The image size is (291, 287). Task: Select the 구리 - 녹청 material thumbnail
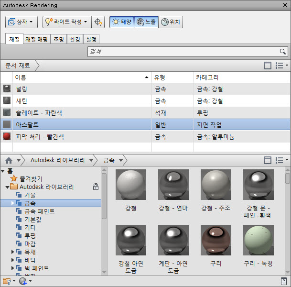point(259,240)
